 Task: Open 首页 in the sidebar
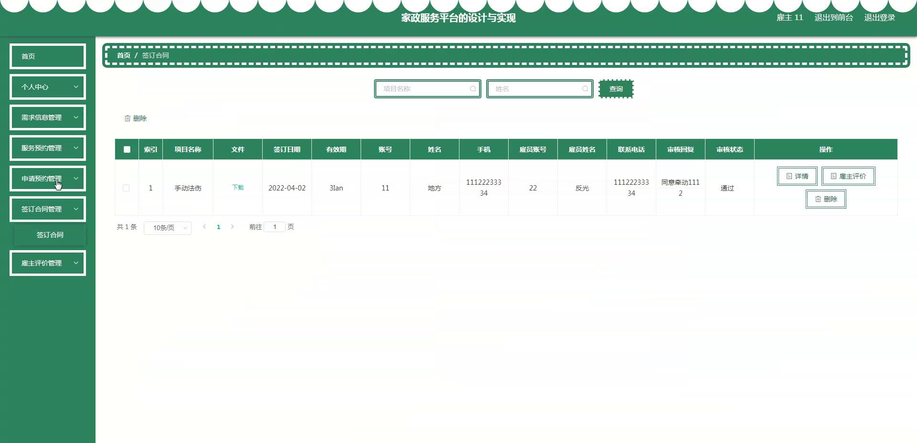pos(48,56)
